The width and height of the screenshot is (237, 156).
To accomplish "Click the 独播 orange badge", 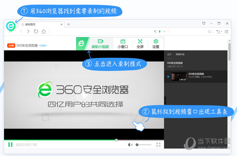I will point(11,45).
